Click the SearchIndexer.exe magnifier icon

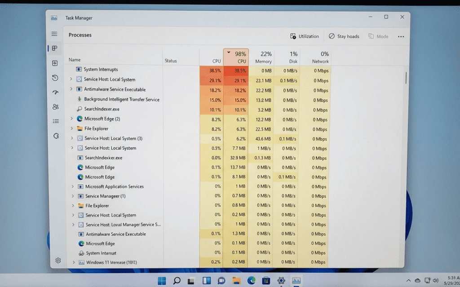point(79,109)
